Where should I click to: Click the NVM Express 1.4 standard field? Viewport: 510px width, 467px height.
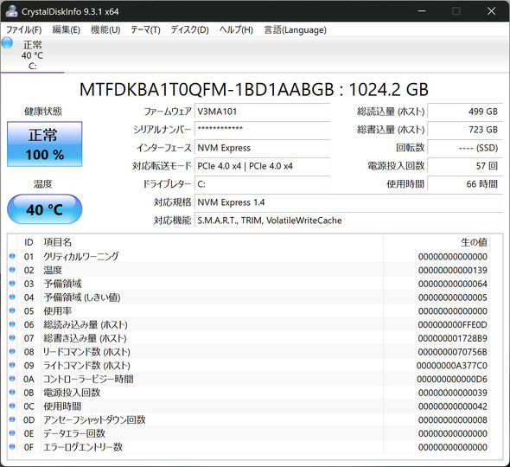(x=348, y=202)
